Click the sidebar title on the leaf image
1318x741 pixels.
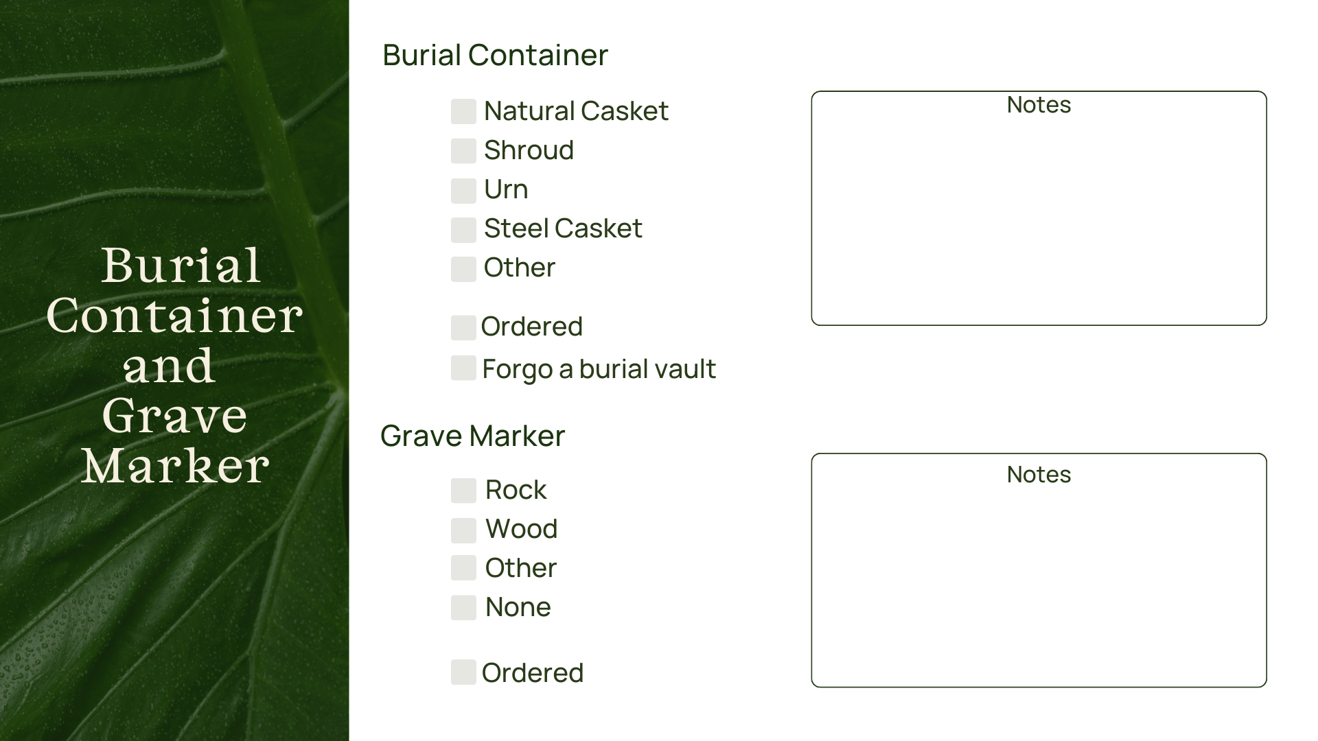pos(174,365)
